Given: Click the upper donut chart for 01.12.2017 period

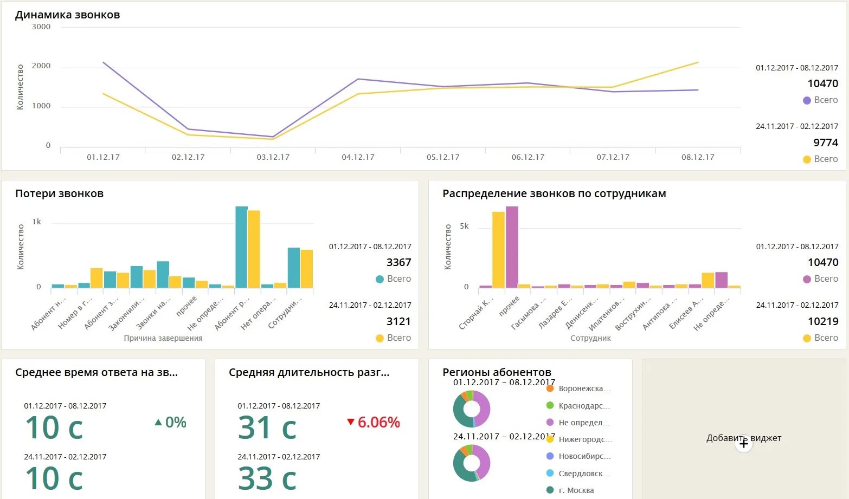Looking at the screenshot, I should pyautogui.click(x=472, y=409).
